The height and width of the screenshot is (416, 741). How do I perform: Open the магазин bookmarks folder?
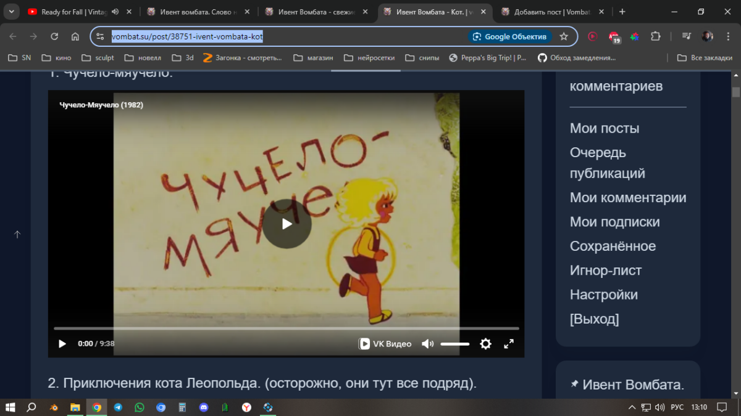pos(313,58)
